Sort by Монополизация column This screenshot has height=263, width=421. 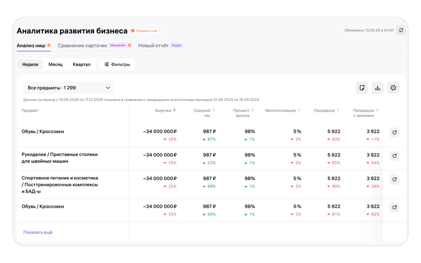tap(299, 111)
